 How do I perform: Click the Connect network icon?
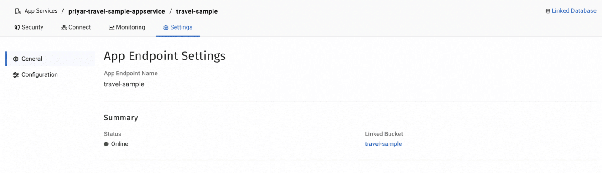(64, 28)
